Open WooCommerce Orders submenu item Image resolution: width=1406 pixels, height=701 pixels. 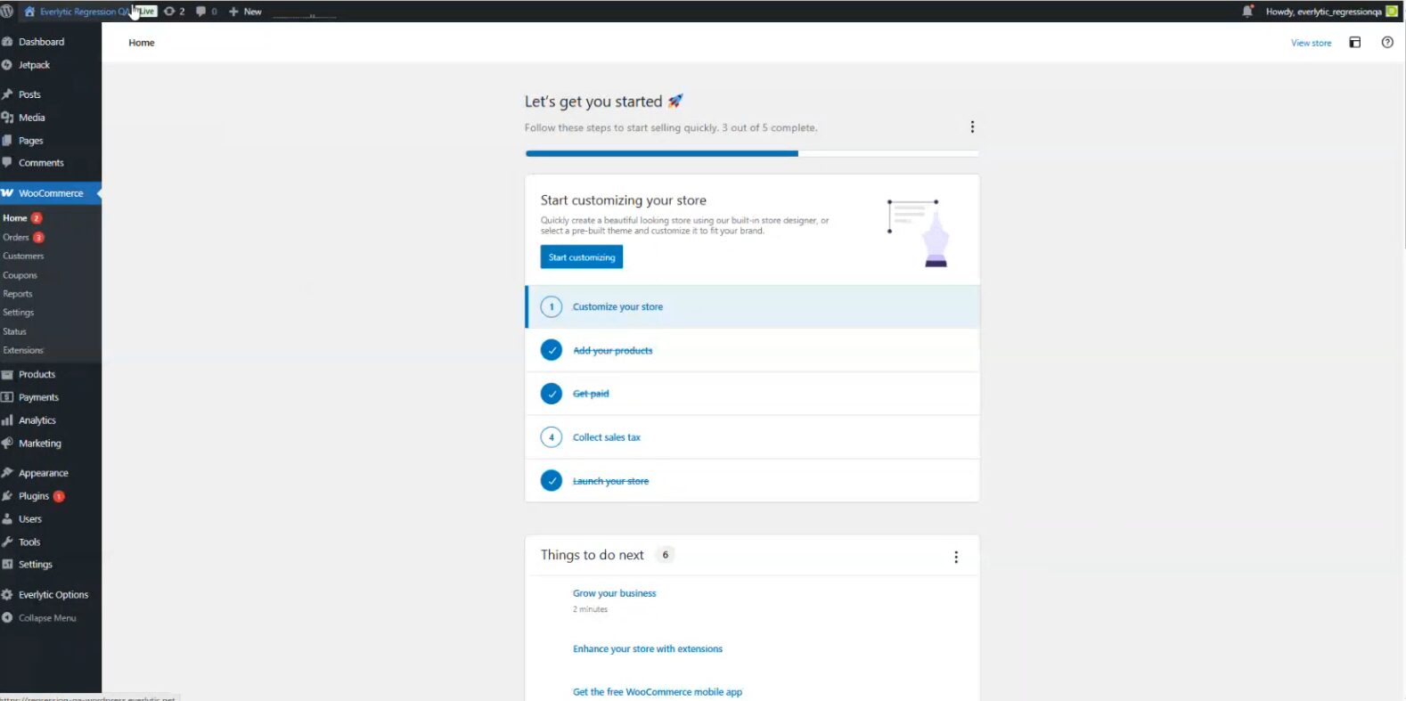coord(16,238)
